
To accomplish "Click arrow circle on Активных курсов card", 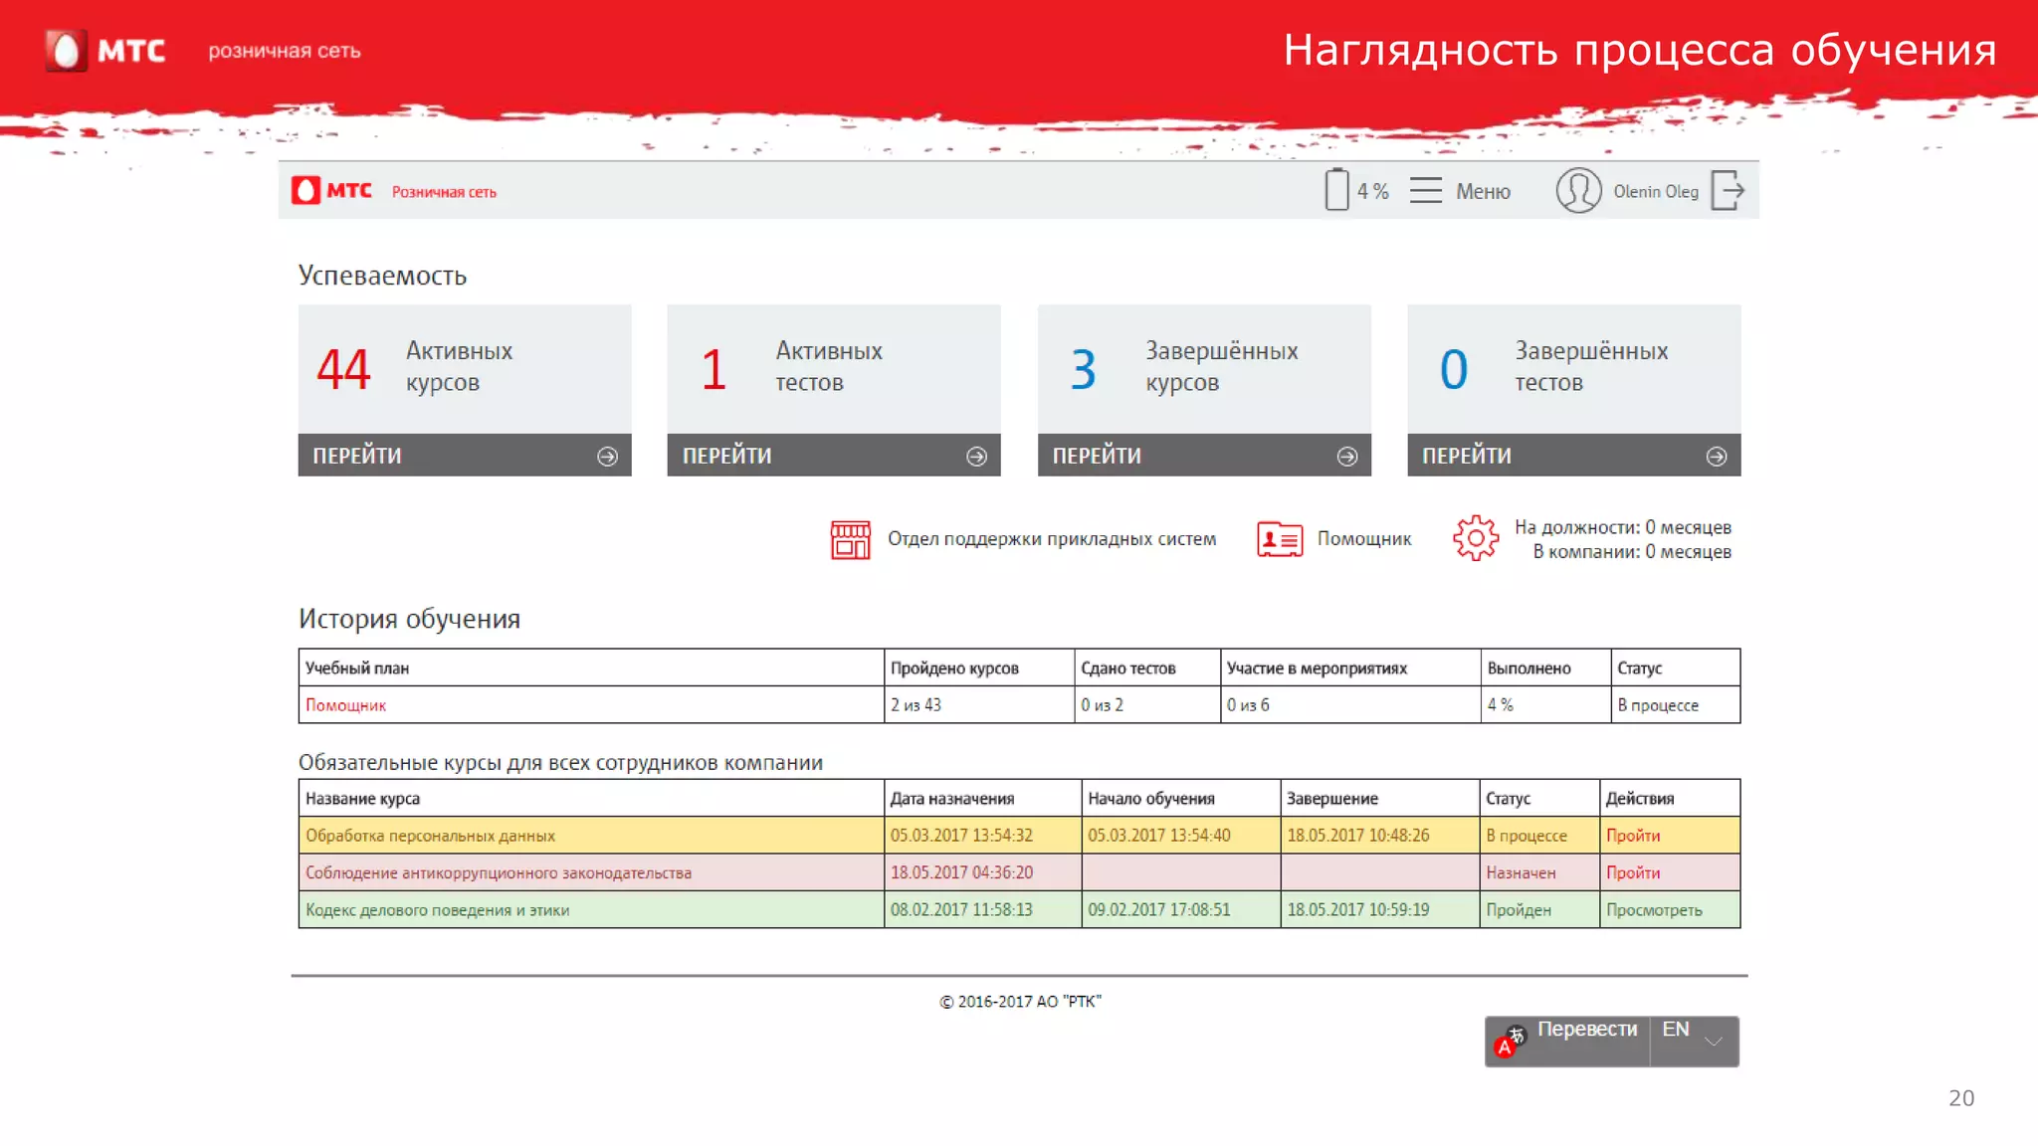I will tap(607, 456).
